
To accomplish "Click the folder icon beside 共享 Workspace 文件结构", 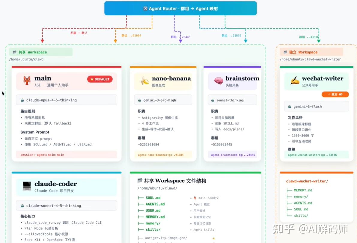I will click(x=140, y=181).
